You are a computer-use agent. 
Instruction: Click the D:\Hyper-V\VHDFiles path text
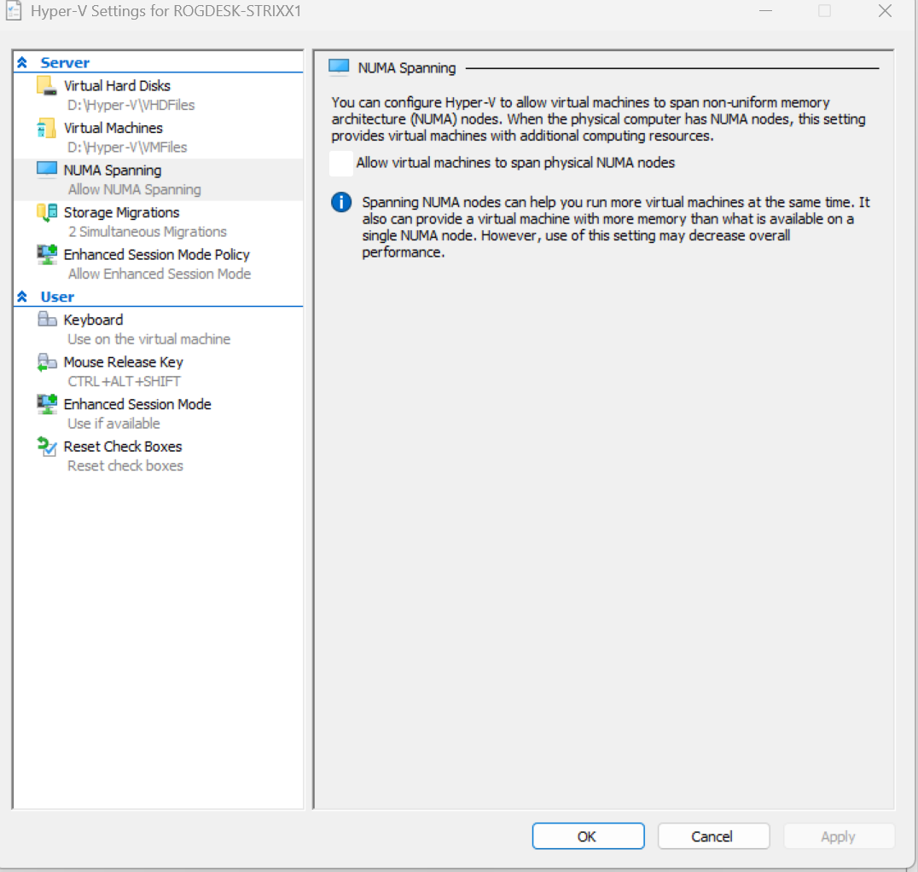[x=131, y=106]
